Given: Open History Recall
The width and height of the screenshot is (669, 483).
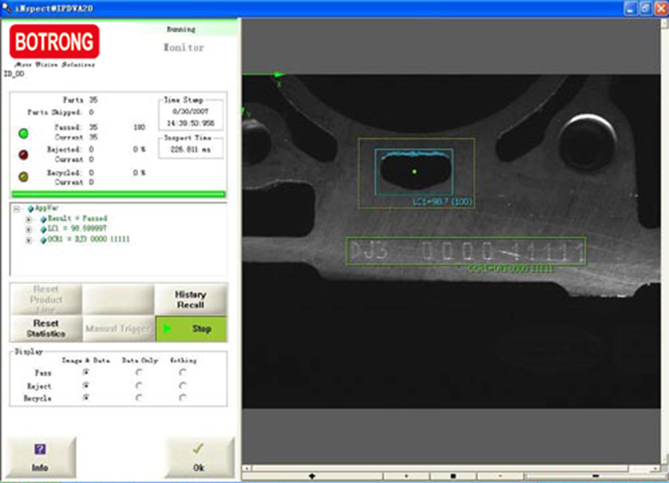Looking at the screenshot, I should point(191,300).
